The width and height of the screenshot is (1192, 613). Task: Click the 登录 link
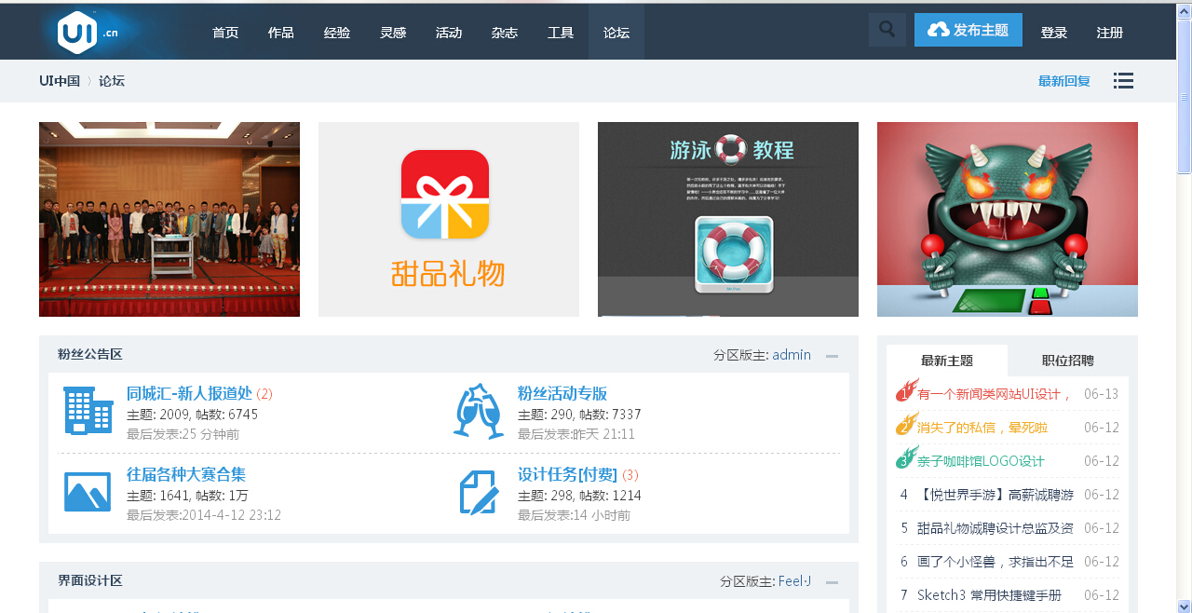click(x=1053, y=33)
